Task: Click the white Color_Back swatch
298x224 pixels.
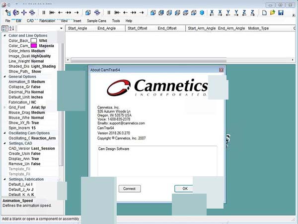Action: point(34,41)
